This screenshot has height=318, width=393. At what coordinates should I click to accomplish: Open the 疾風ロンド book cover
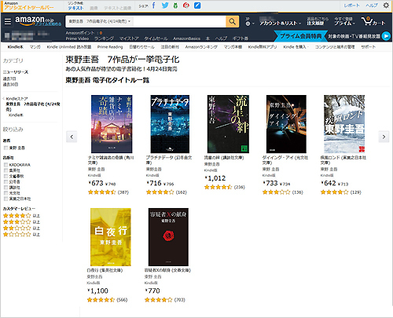344,124
